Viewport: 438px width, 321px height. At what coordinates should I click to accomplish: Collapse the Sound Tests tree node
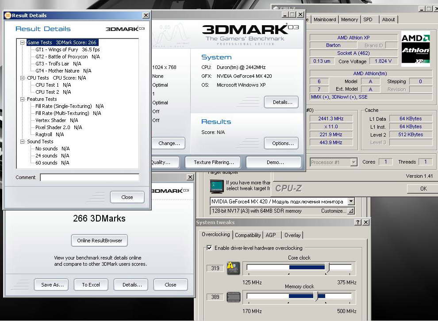click(x=23, y=141)
